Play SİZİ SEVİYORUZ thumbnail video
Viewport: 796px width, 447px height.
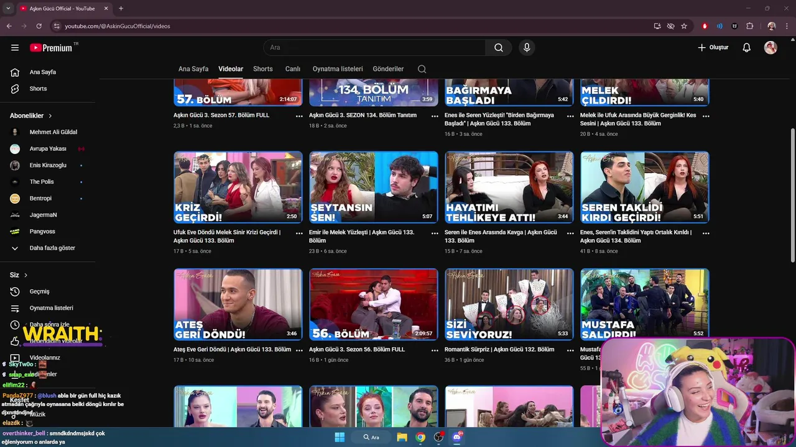tap(509, 304)
